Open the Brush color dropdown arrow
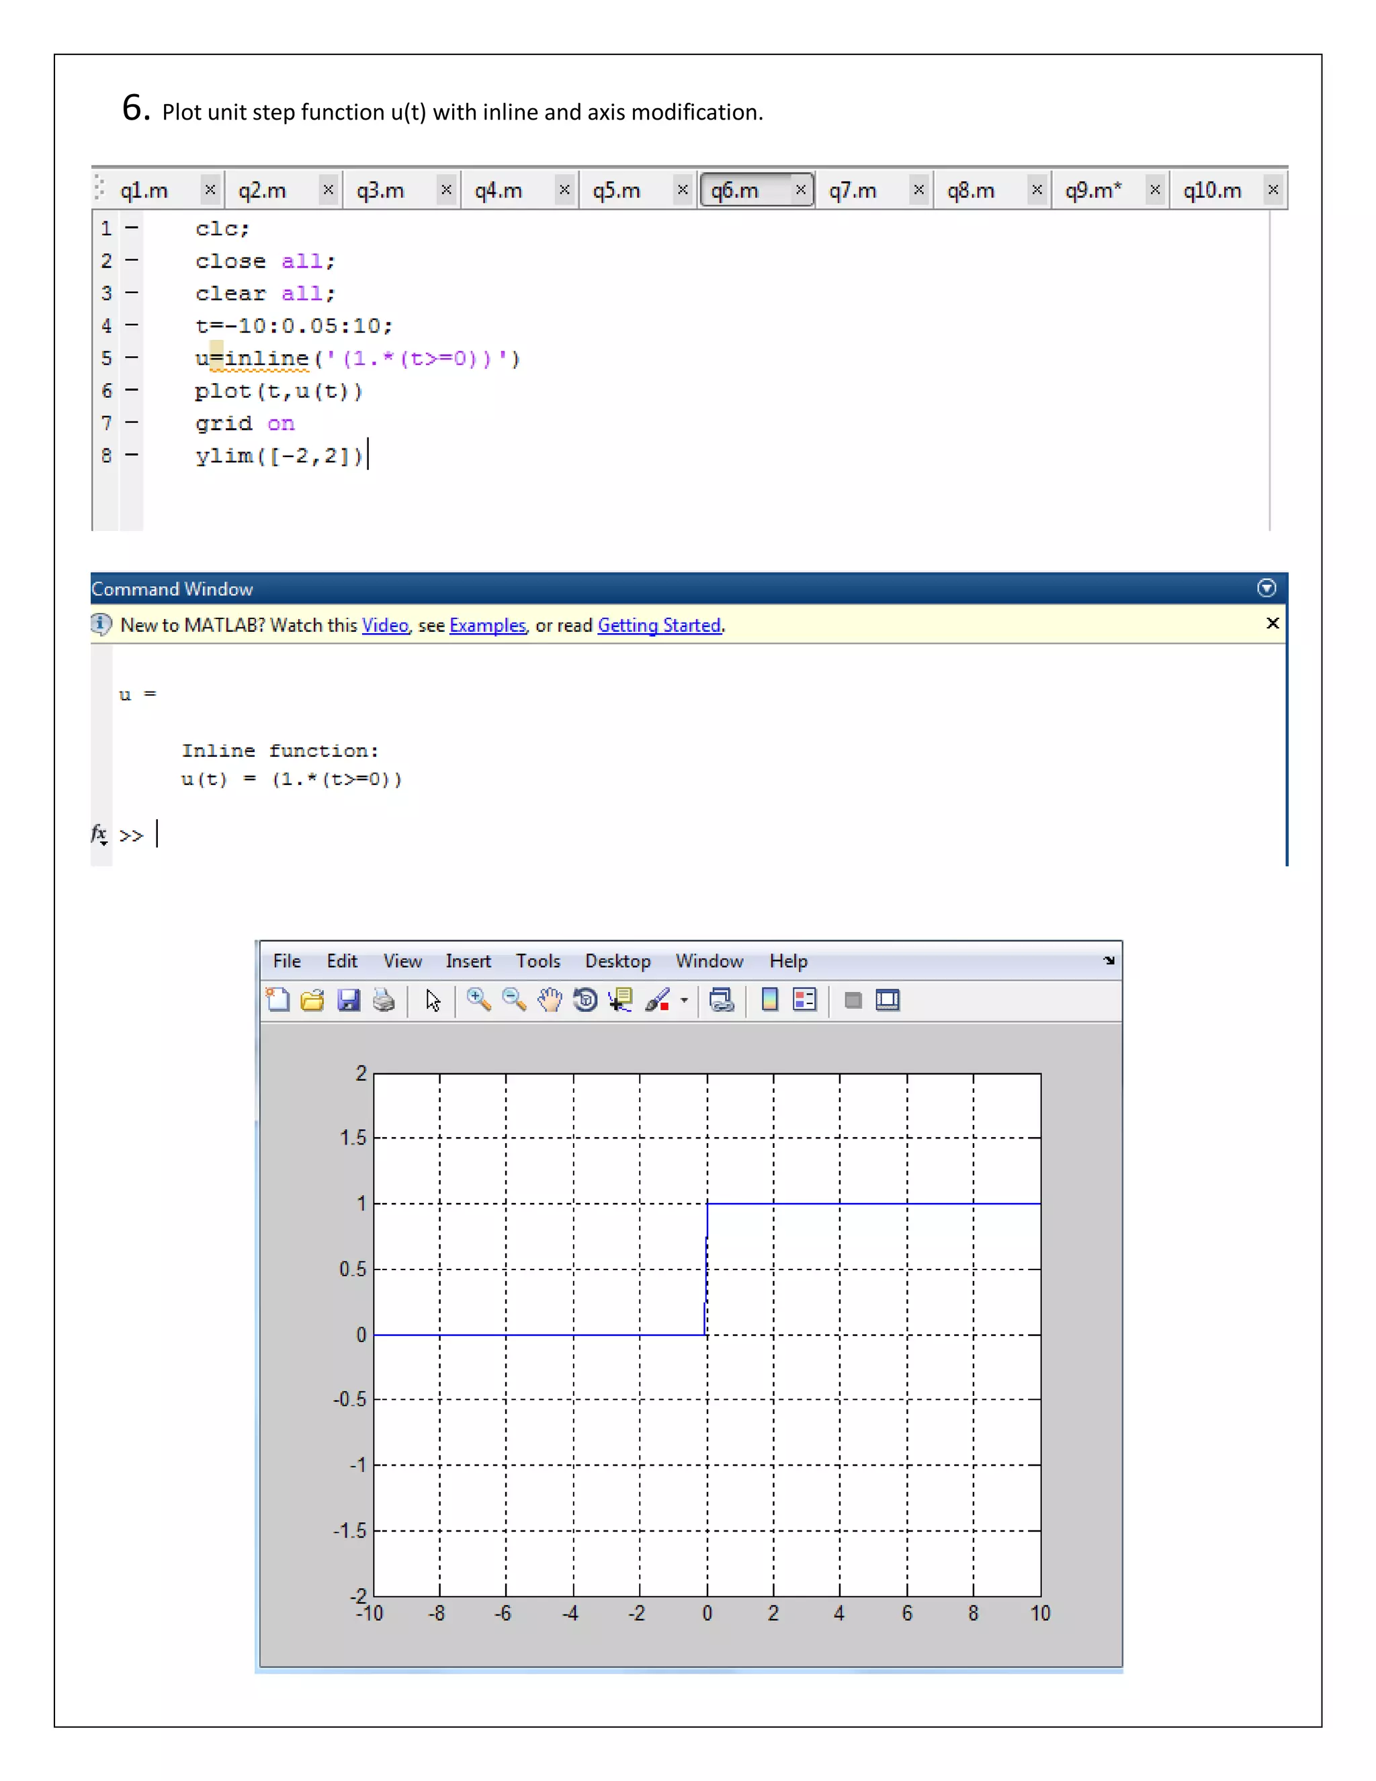The height and width of the screenshot is (1781, 1376). click(684, 1001)
